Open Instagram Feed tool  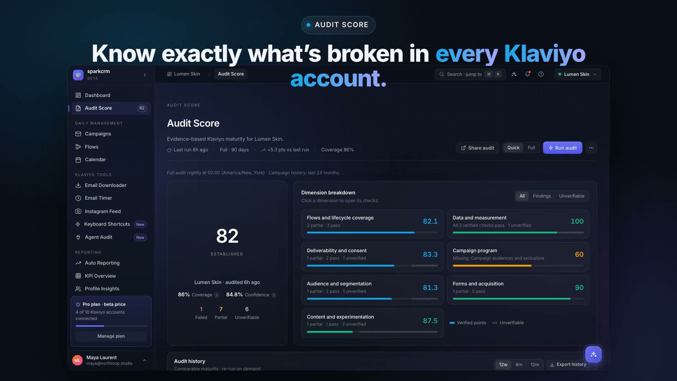click(111, 211)
